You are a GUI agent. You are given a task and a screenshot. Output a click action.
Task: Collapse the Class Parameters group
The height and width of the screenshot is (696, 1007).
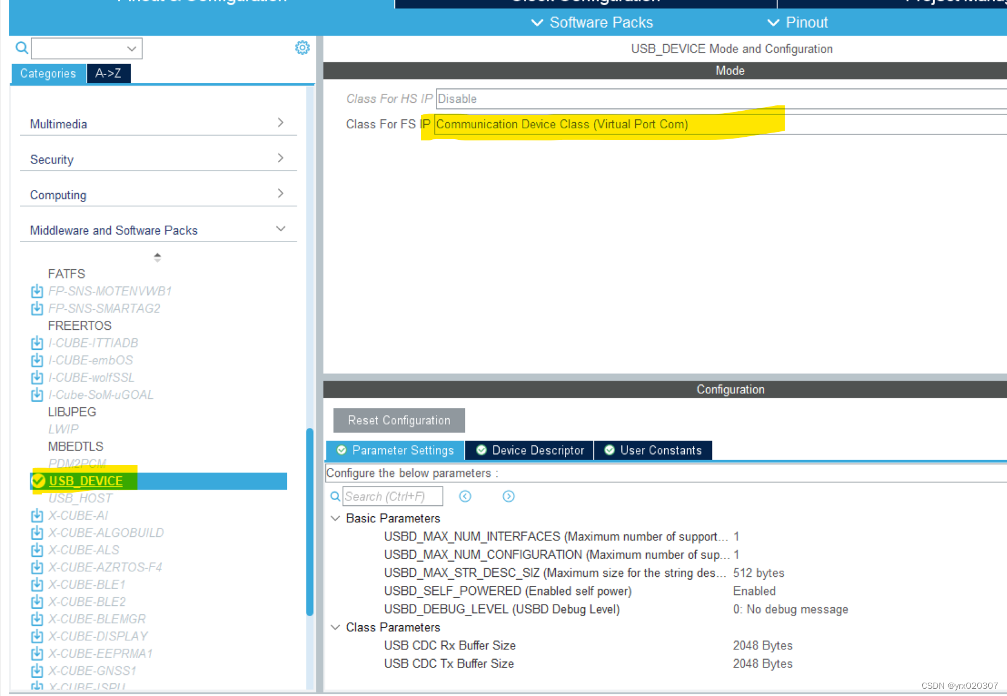[x=335, y=628]
